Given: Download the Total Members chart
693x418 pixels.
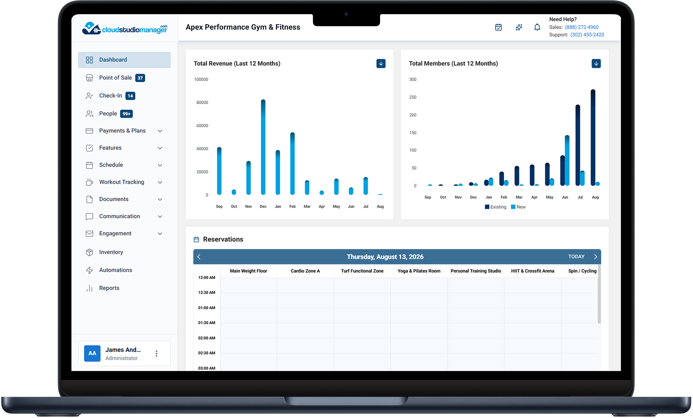Looking at the screenshot, I should pos(596,64).
